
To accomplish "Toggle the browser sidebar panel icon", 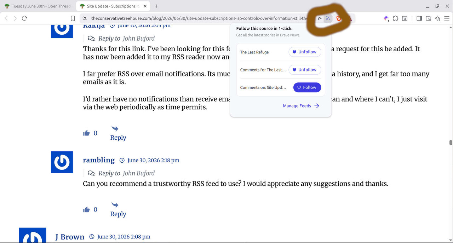I will 419,18.
